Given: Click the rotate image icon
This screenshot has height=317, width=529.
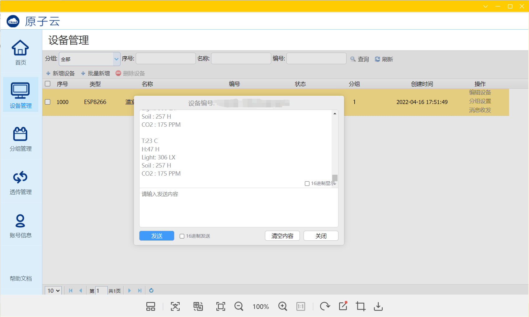Looking at the screenshot, I should pyautogui.click(x=325, y=306).
